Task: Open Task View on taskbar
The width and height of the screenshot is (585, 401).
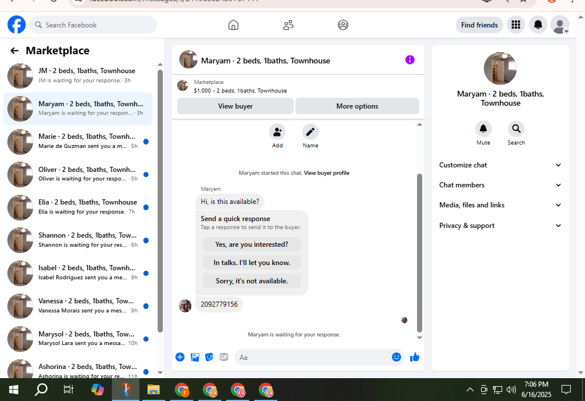Action: (69, 390)
